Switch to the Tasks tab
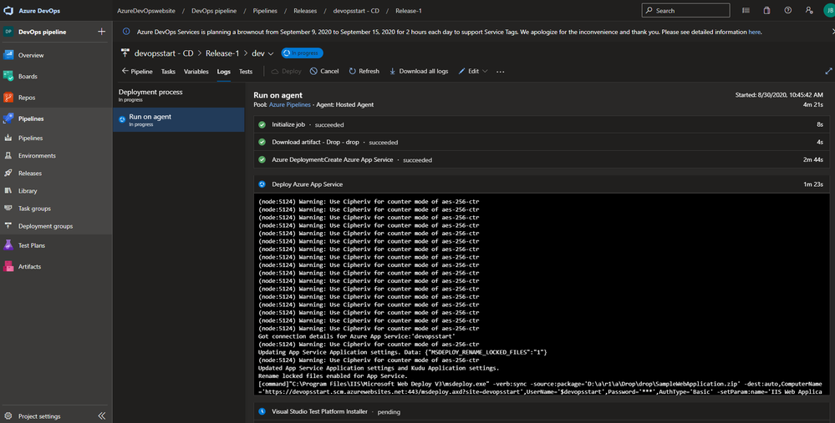 tap(168, 72)
